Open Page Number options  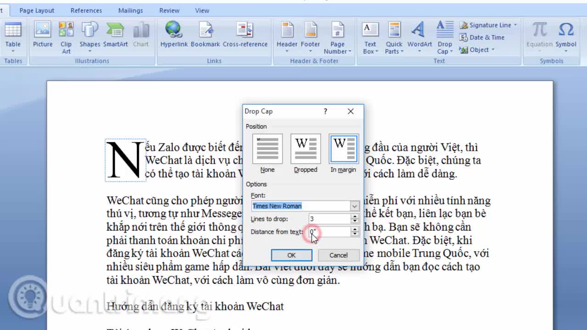click(338, 38)
